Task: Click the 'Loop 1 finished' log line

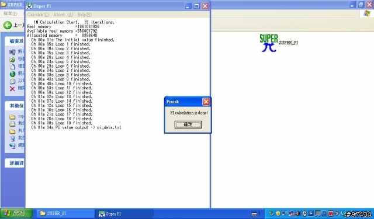Action: point(61,44)
